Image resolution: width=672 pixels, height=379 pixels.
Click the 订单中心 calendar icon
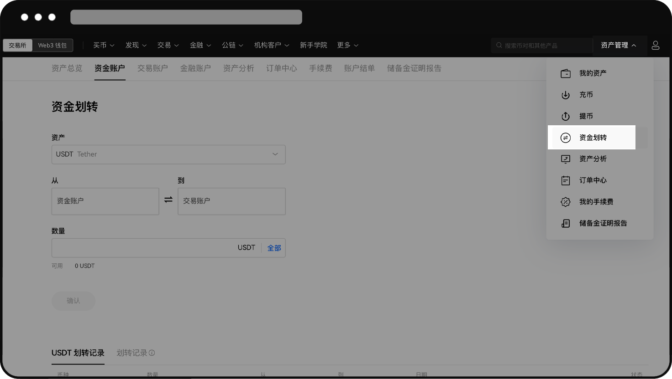pos(565,180)
